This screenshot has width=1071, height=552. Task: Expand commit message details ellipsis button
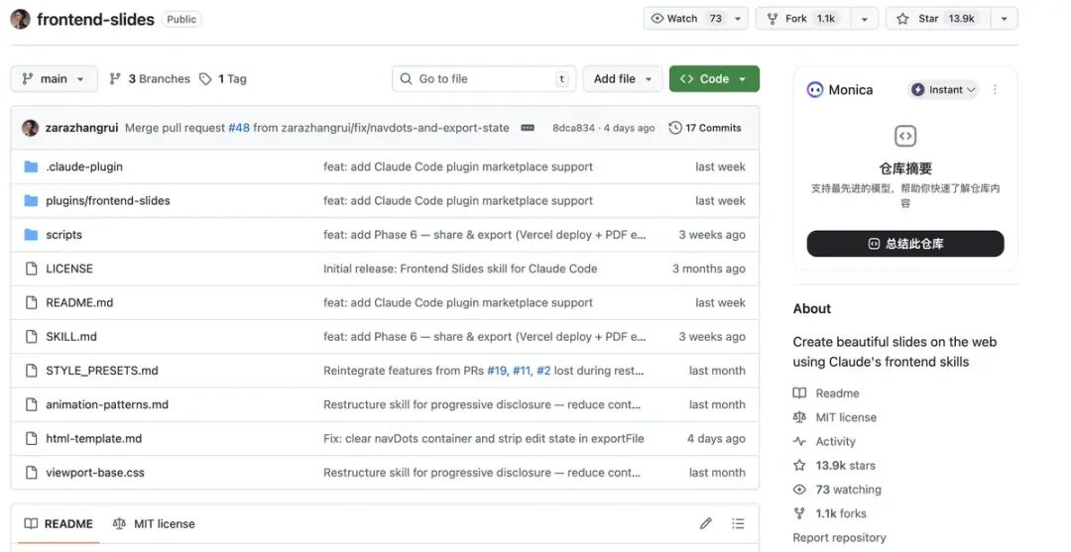pos(528,128)
